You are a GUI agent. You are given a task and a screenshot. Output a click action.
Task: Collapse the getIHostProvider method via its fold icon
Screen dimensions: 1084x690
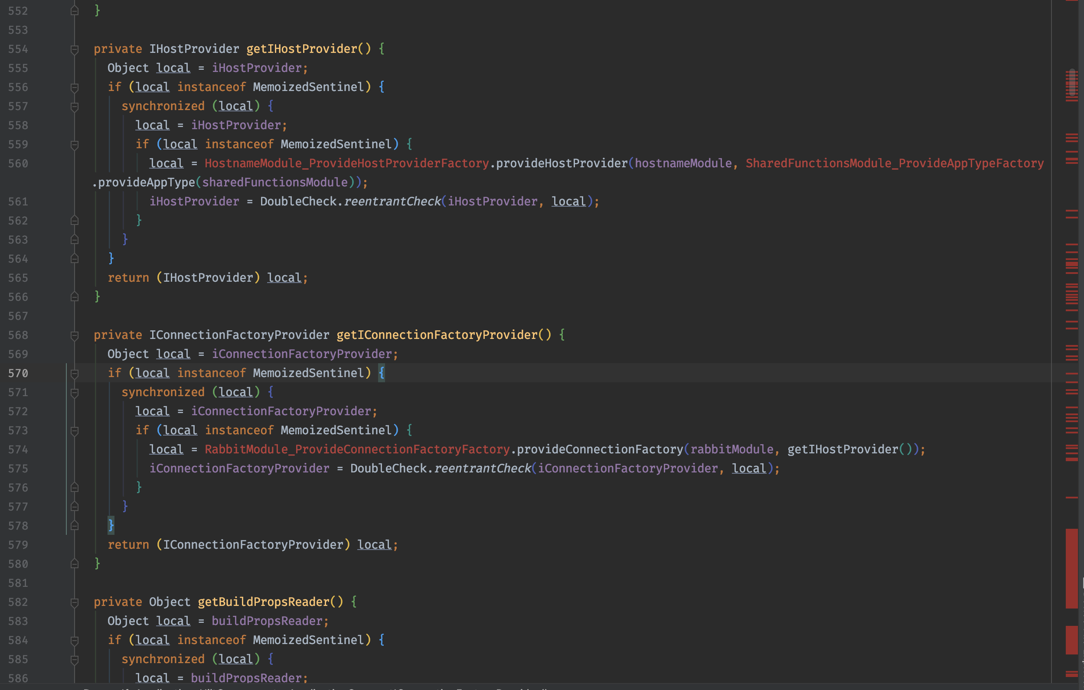pos(74,49)
